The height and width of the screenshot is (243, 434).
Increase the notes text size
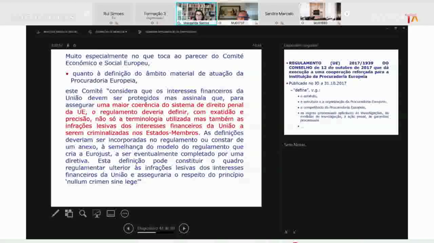[286, 232]
